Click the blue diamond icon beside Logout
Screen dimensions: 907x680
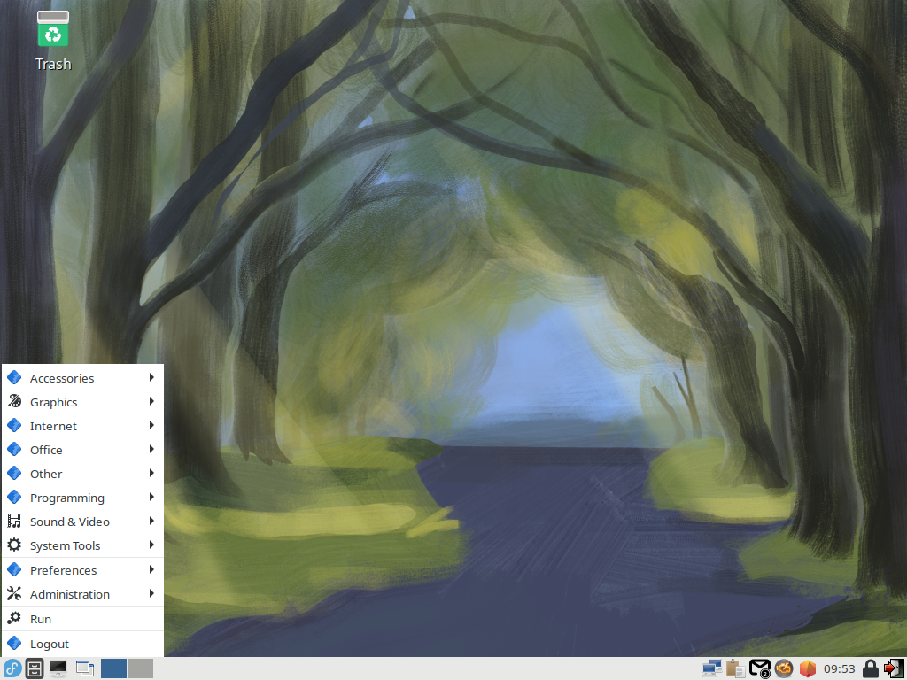coord(14,643)
